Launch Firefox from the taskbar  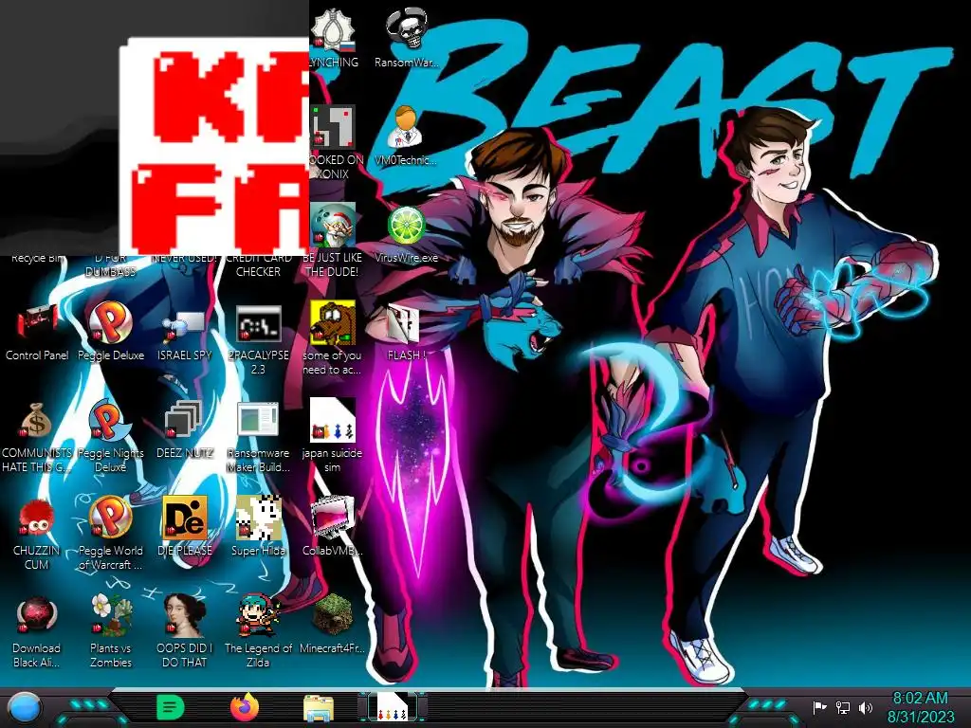(244, 707)
